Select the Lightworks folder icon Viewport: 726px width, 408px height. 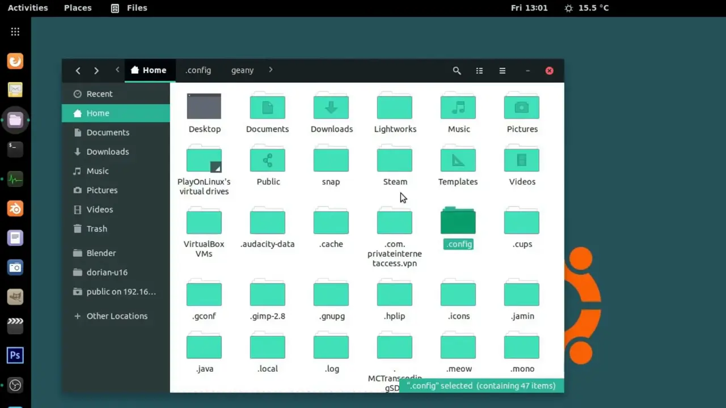(x=395, y=106)
